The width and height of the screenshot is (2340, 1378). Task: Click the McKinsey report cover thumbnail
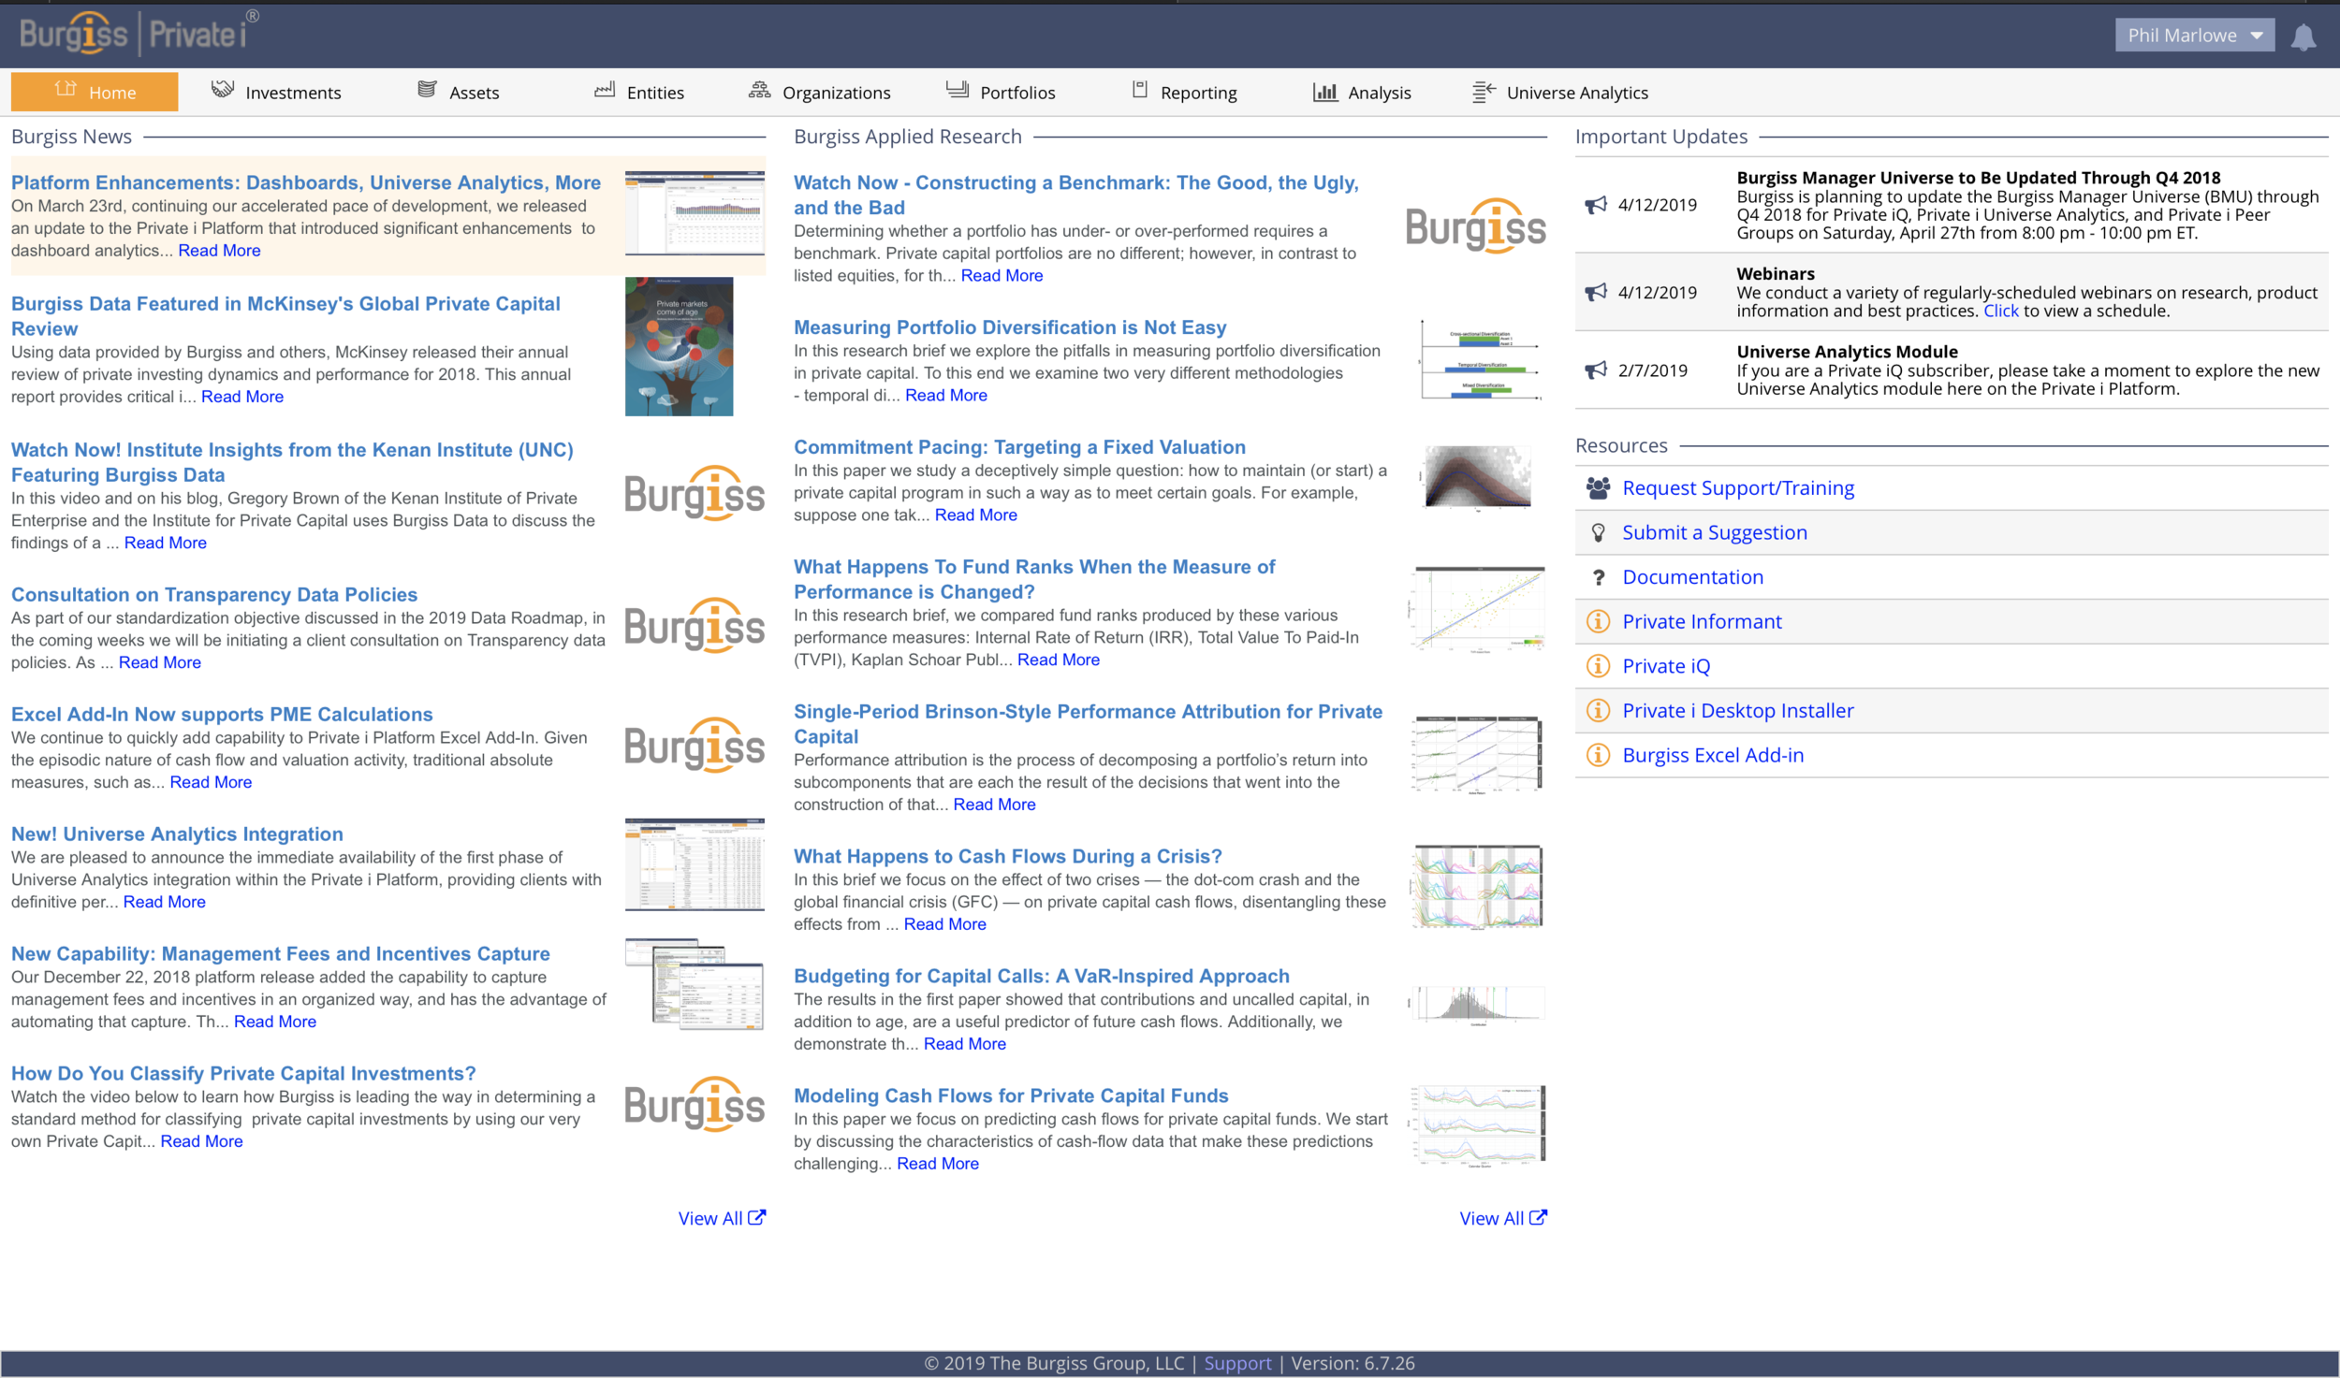679,346
